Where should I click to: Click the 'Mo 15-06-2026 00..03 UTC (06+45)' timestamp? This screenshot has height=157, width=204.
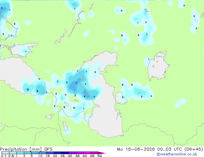(x=160, y=149)
